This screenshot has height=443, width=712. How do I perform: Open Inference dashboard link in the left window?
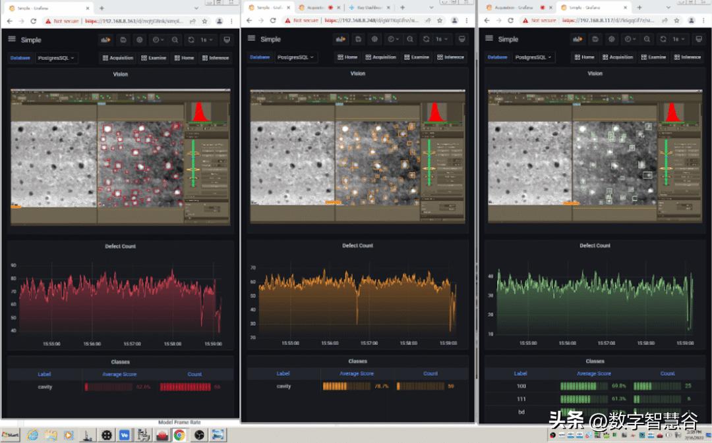216,58
